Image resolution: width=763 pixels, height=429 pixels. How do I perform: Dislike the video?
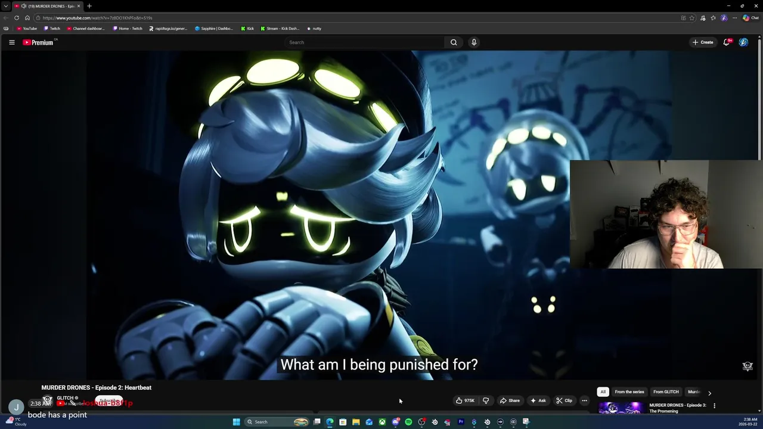click(x=486, y=400)
